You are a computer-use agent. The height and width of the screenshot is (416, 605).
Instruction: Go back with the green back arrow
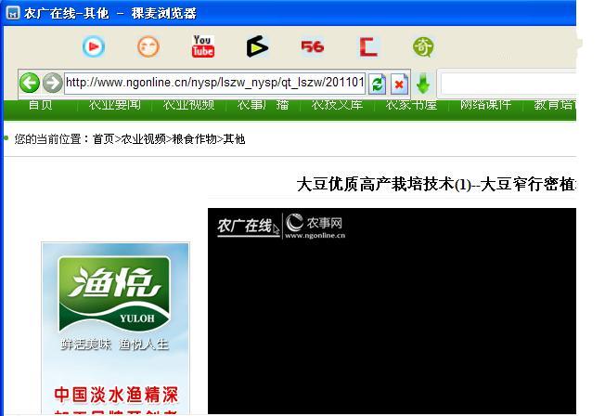30,83
